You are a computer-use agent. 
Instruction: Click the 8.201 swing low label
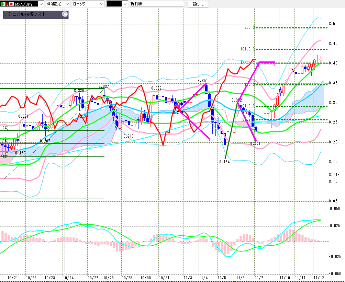(x=255, y=143)
